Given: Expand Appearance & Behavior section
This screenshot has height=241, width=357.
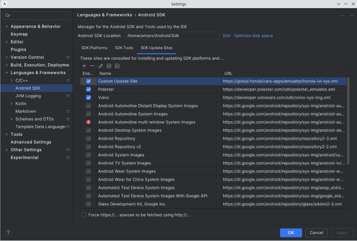Looking at the screenshot, I should tap(7, 27).
